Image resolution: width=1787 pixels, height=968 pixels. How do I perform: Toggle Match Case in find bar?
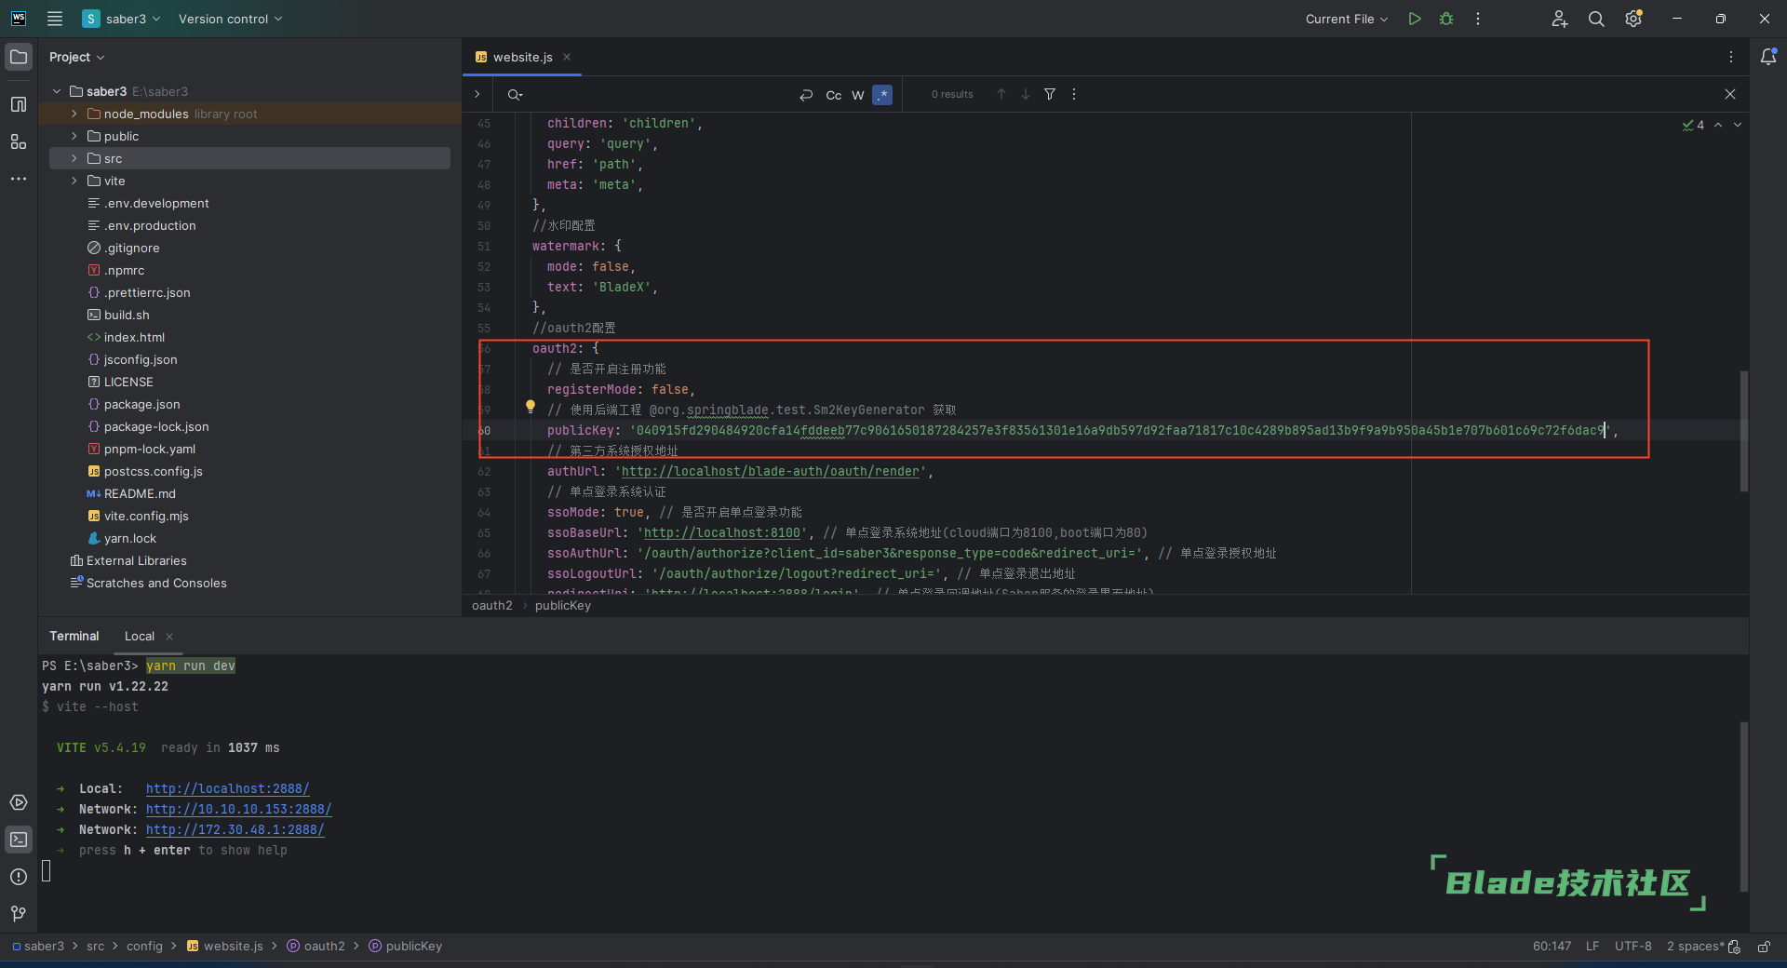(834, 95)
